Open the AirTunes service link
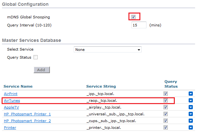 pos(12,101)
